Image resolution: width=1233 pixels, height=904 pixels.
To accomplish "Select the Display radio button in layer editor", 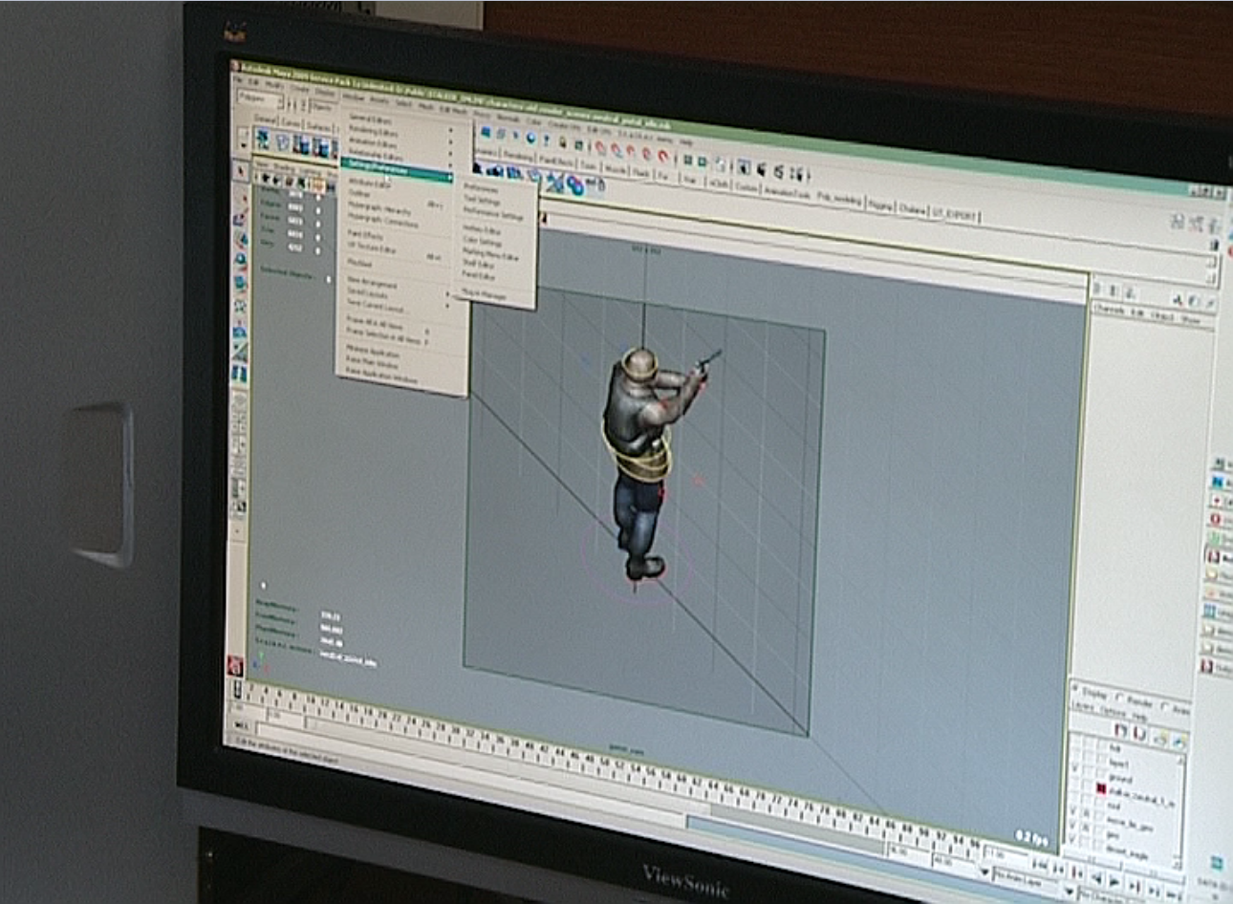I will (x=1075, y=688).
